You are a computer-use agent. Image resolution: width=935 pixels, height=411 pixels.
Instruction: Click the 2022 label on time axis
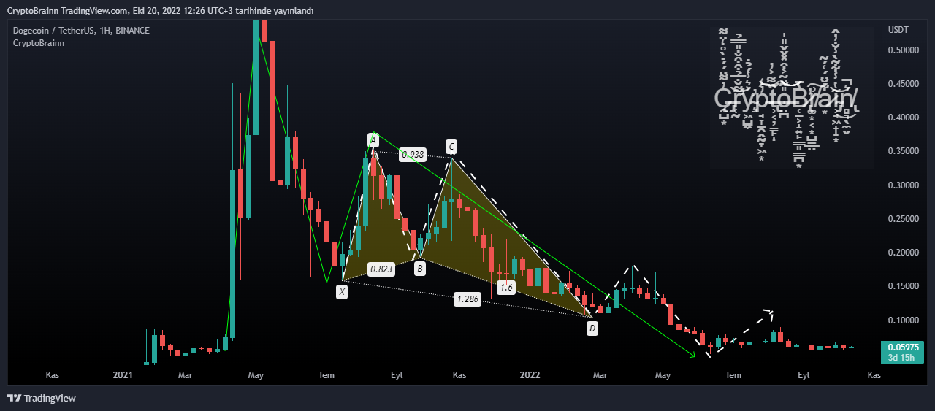tap(530, 375)
